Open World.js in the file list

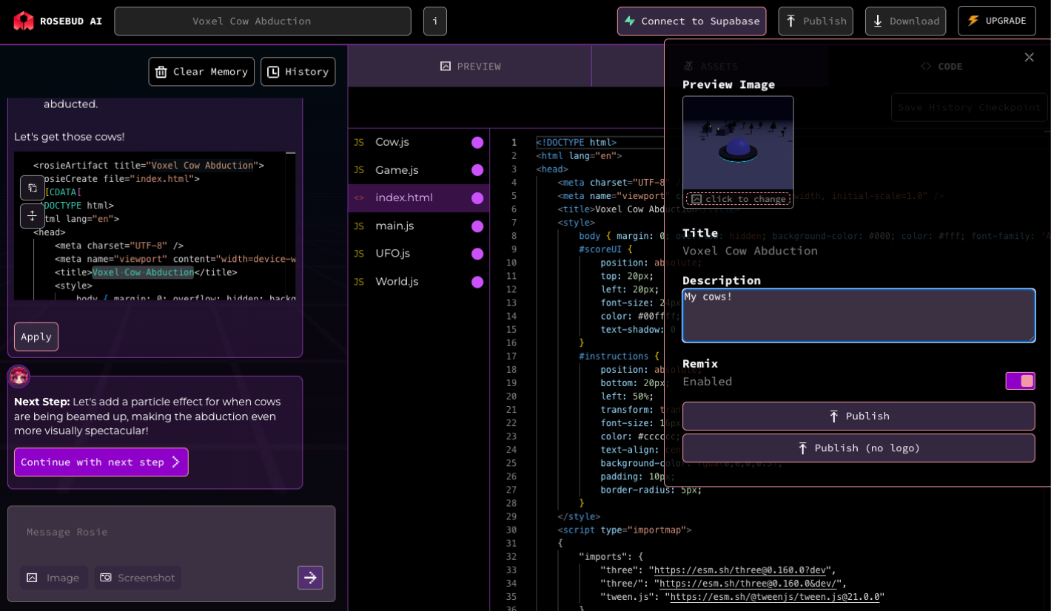[x=397, y=282]
